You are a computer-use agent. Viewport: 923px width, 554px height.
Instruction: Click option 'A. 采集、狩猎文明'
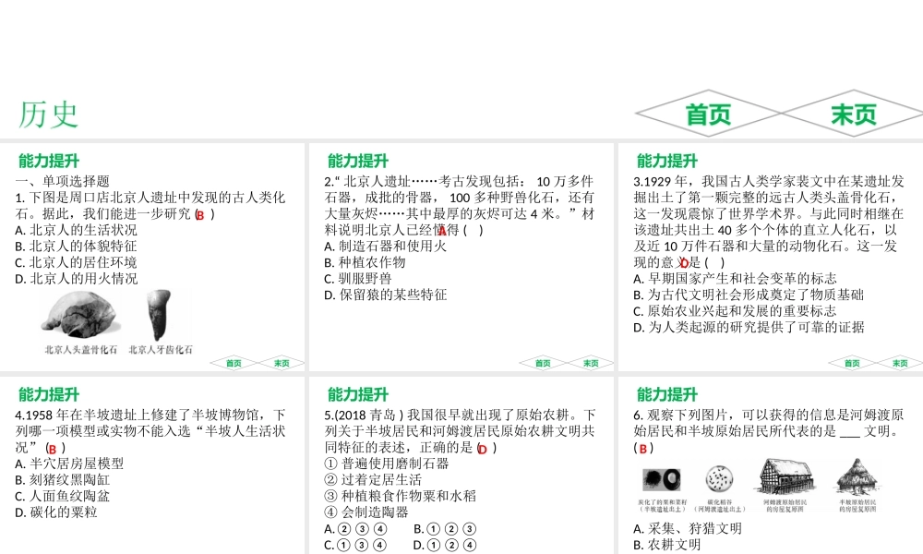pos(688,529)
